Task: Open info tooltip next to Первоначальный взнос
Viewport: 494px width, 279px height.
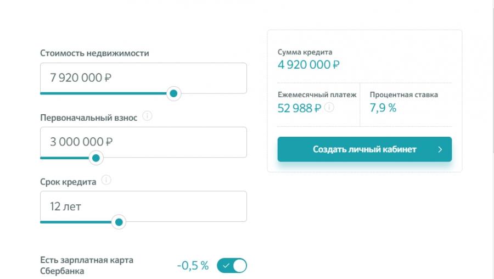Action: coord(147,116)
